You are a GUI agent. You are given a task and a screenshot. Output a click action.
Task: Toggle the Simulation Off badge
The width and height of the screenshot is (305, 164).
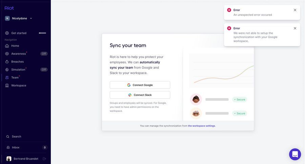point(44,69)
